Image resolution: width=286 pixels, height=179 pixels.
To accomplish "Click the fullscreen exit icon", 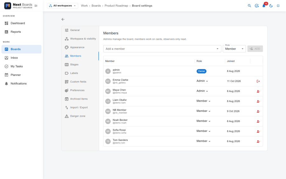I will click(x=278, y=6).
